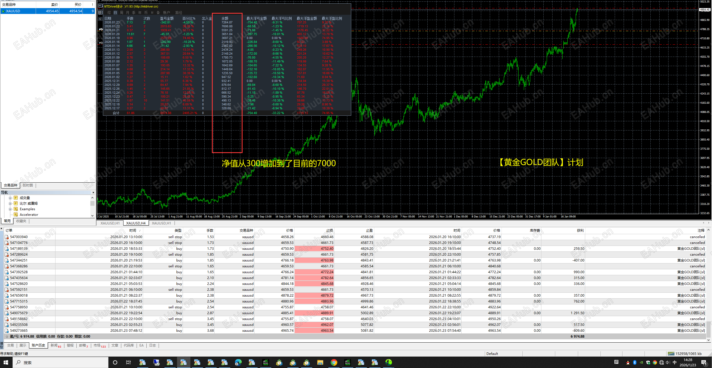Screen dimensions: 712x368
Task: Switch to the 收藏夹 navigator tab
Action: [21, 221]
